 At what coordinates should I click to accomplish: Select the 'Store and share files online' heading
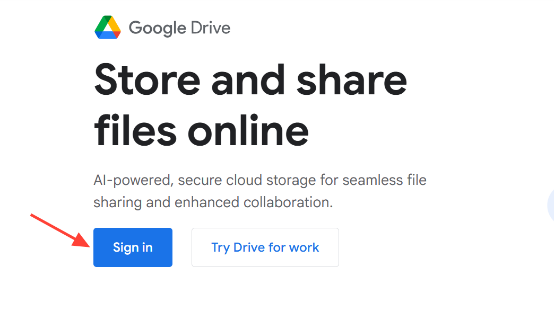click(250, 105)
